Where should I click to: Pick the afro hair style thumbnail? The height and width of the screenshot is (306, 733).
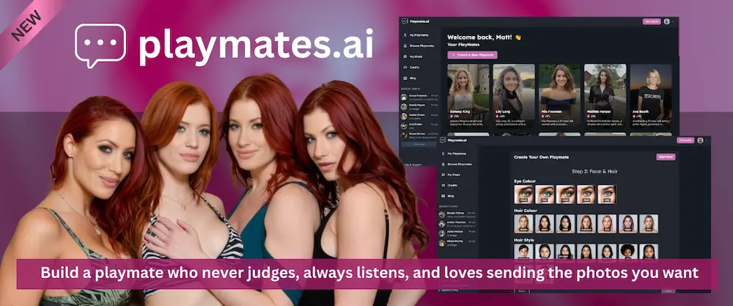628,252
